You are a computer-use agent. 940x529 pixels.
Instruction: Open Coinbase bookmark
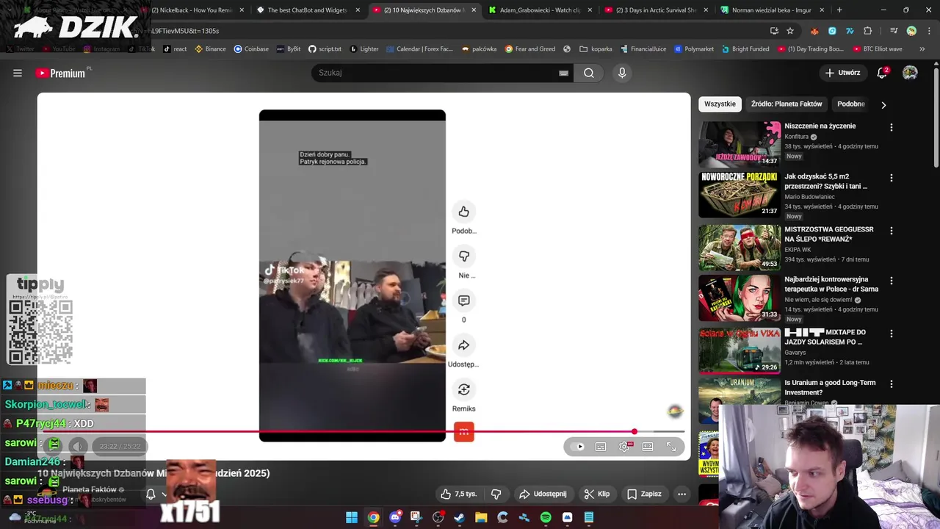tap(251, 48)
